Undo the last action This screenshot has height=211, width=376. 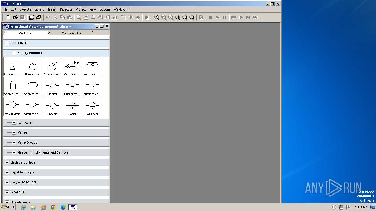48,17
